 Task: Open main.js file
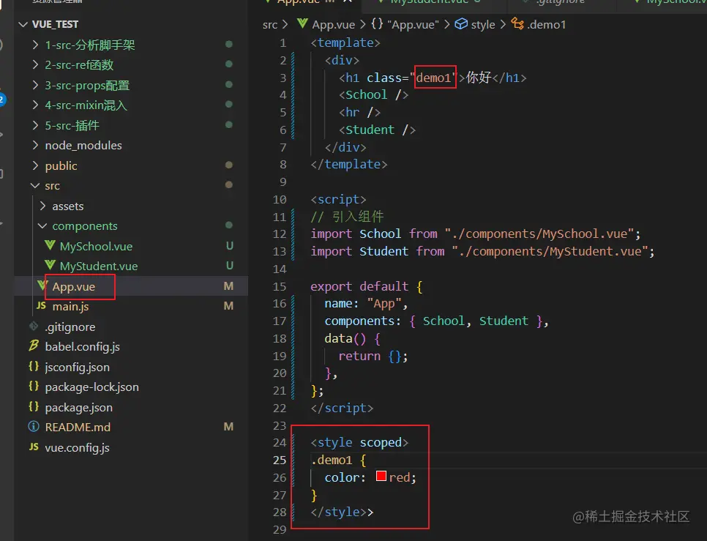pyautogui.click(x=70, y=307)
